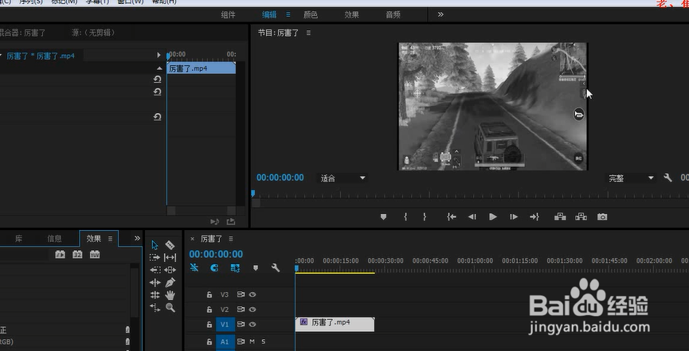689x351 pixels.
Task: Click the fx badge on timeline clip
Action: 303,322
